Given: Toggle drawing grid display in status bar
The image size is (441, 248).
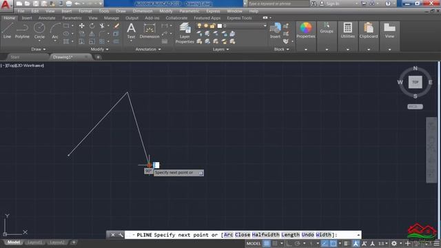Looking at the screenshot, I should (267, 243).
